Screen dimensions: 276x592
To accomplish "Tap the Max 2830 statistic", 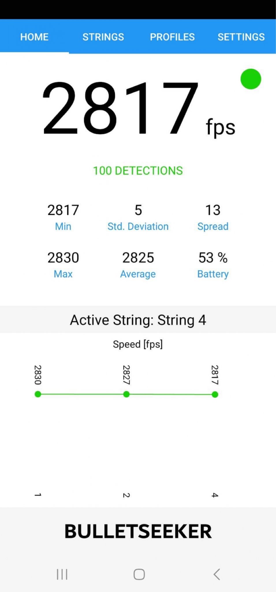I will [63, 265].
